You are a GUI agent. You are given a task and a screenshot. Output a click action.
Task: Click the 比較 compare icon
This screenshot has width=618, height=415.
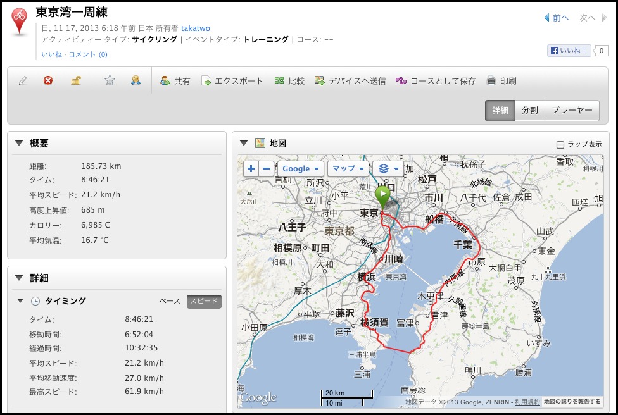(279, 81)
